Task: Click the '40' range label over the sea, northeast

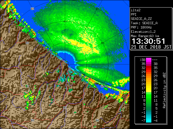Action: click(x=103, y=43)
